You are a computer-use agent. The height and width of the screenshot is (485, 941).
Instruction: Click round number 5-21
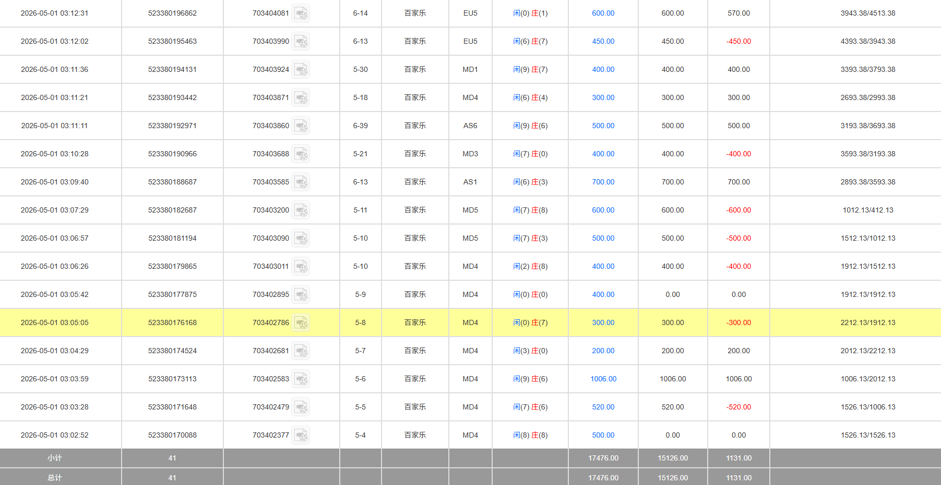coord(360,154)
